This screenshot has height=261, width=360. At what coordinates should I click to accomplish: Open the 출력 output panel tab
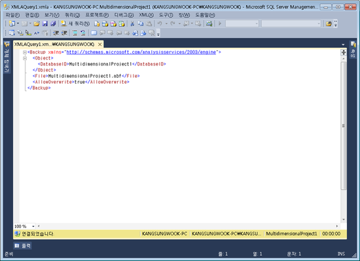22,246
